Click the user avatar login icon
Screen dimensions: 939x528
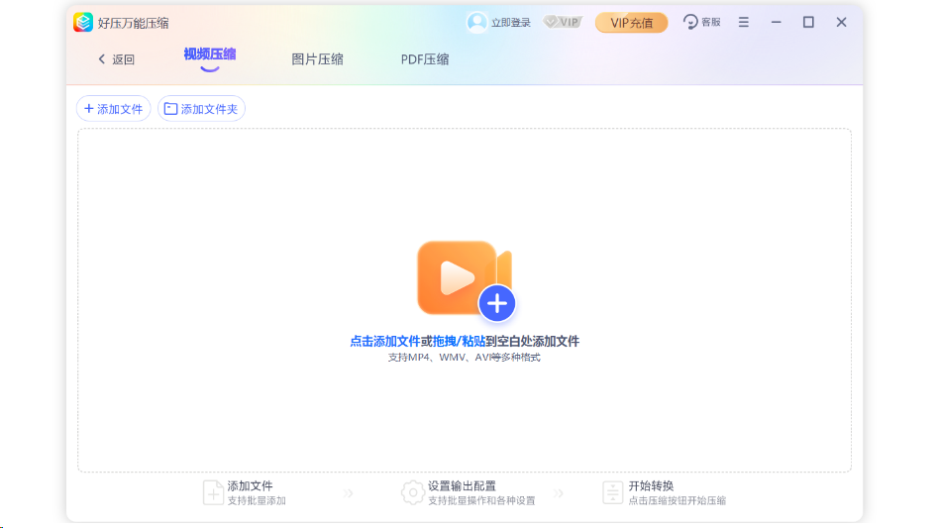click(x=476, y=22)
